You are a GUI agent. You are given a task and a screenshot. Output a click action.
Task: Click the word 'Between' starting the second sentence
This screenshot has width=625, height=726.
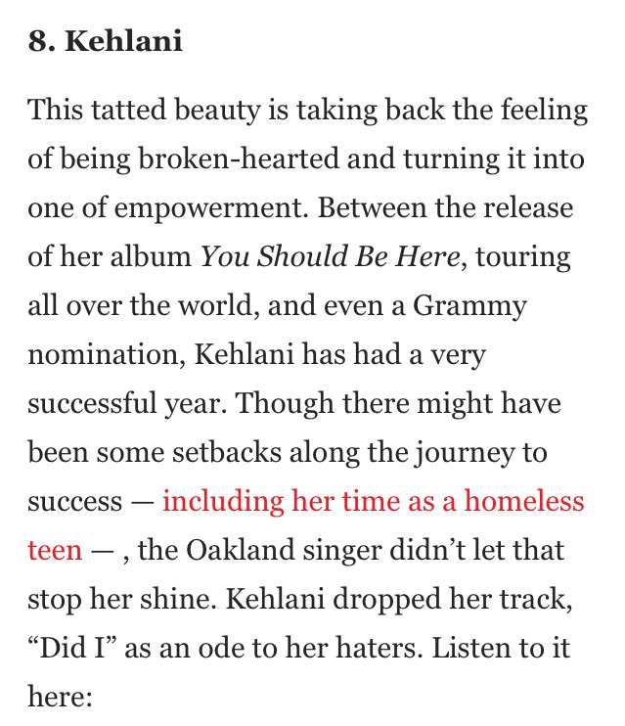372,207
